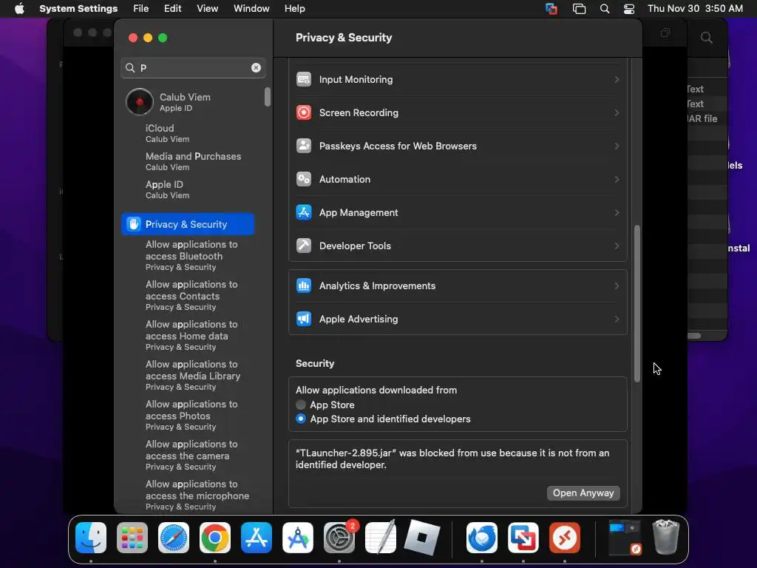Click the chevron on Developer Tools row

click(x=617, y=246)
